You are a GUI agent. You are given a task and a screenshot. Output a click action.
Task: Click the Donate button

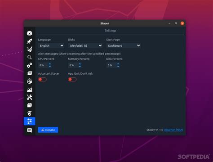(48, 130)
